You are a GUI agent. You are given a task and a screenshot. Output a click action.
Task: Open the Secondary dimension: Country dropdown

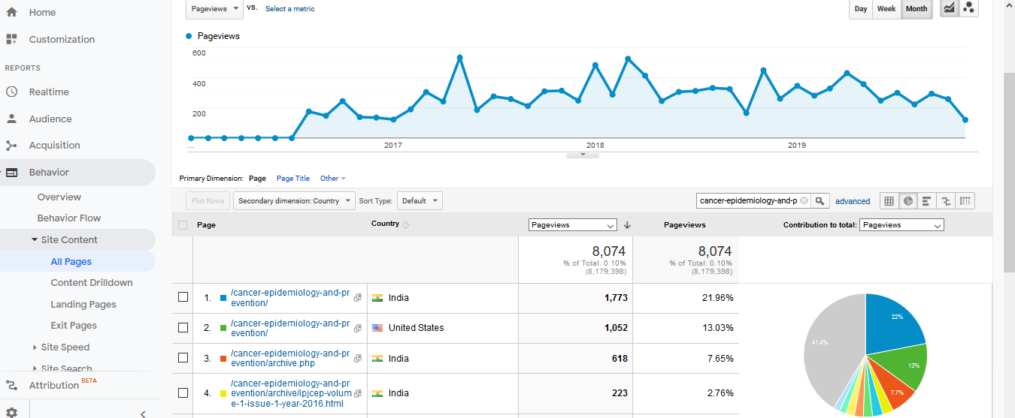coord(294,201)
